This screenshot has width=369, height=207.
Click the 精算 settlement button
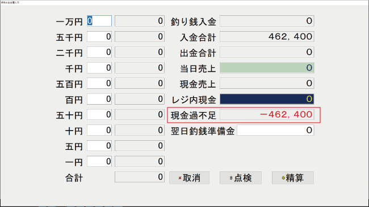pos(293,178)
